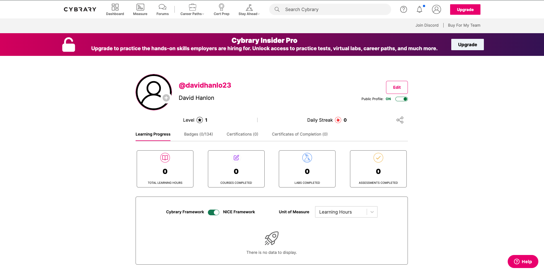Click the unlocked padlock icon in banner
This screenshot has width=544, height=272.
tap(69, 45)
